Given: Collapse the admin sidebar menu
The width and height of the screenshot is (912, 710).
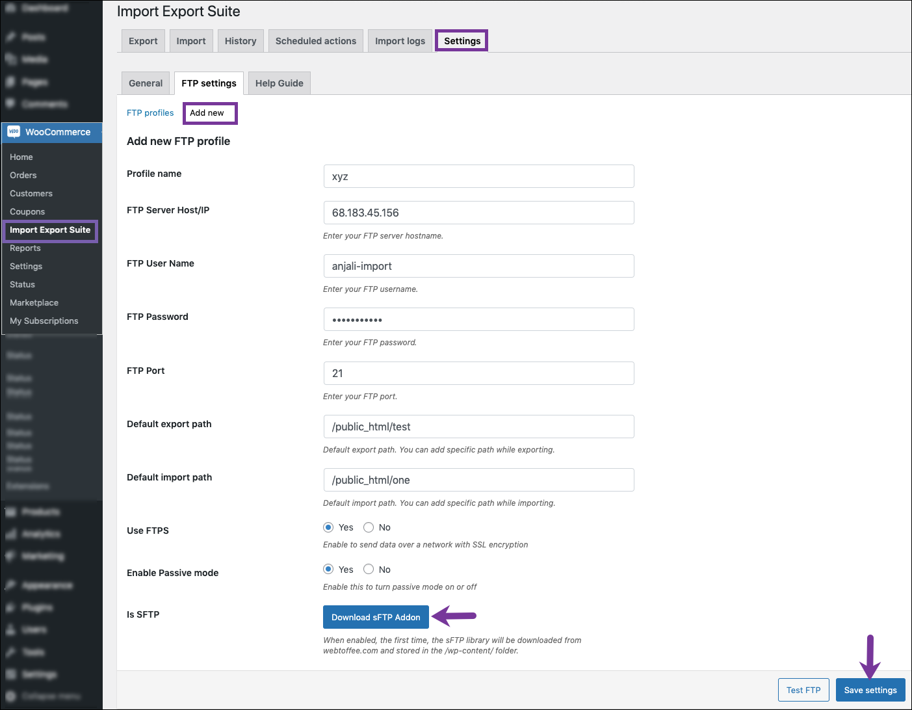Looking at the screenshot, I should pyautogui.click(x=10, y=696).
